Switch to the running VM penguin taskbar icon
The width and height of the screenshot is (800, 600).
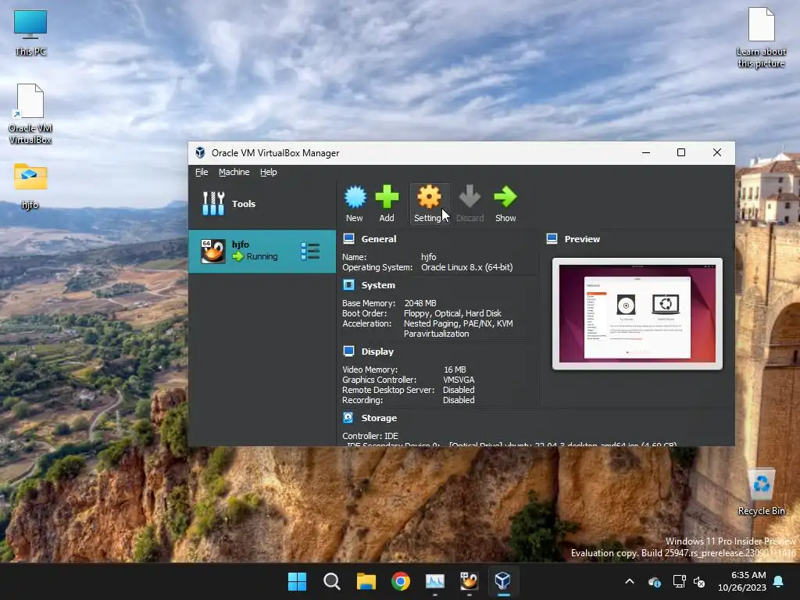(470, 581)
